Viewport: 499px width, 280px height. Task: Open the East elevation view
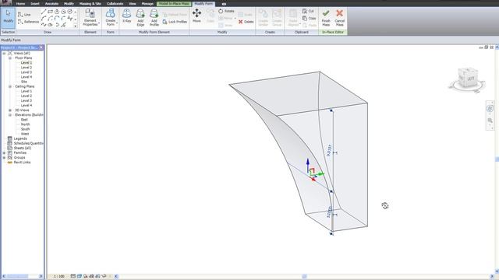coord(24,120)
